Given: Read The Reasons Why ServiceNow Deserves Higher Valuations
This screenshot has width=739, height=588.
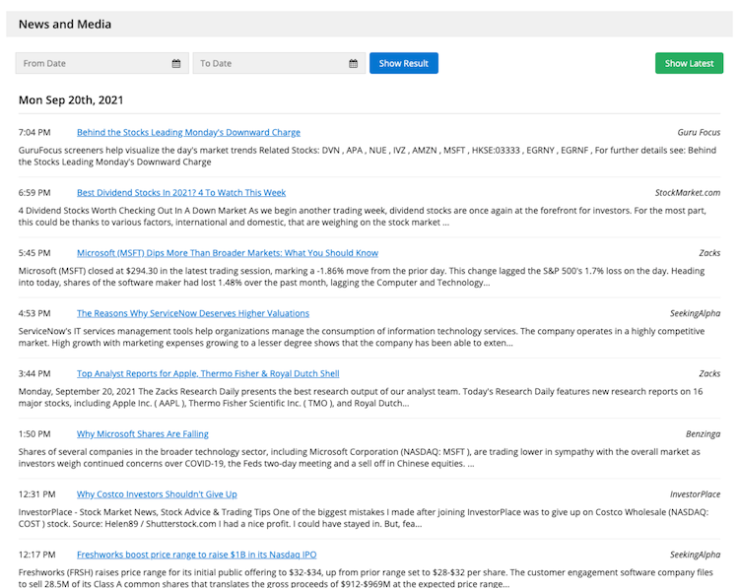Looking at the screenshot, I should (193, 313).
